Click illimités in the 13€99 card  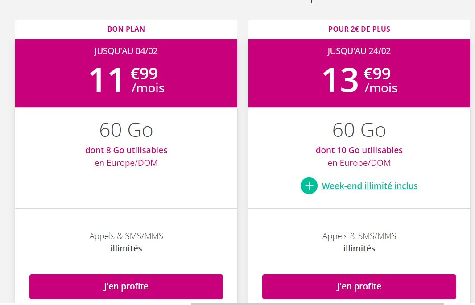click(x=359, y=248)
